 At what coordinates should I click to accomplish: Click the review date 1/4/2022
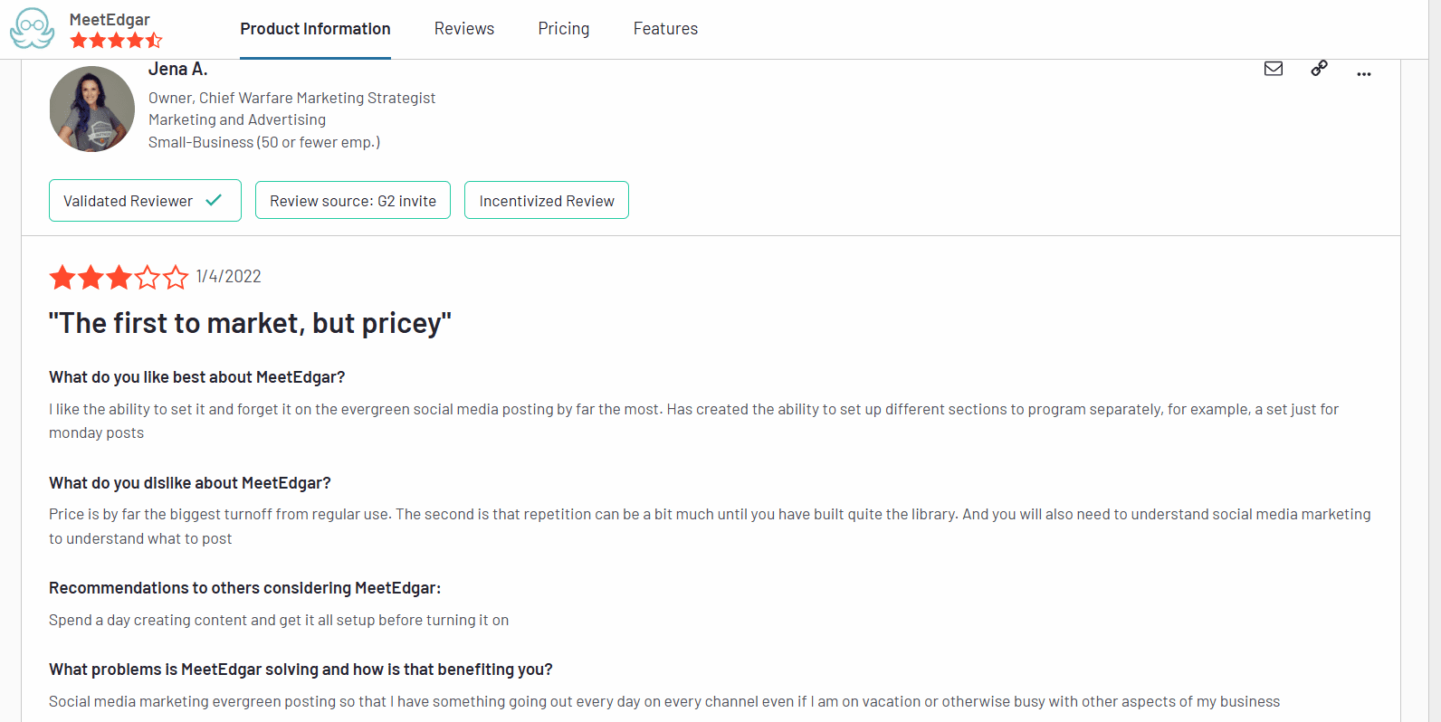pyautogui.click(x=229, y=277)
